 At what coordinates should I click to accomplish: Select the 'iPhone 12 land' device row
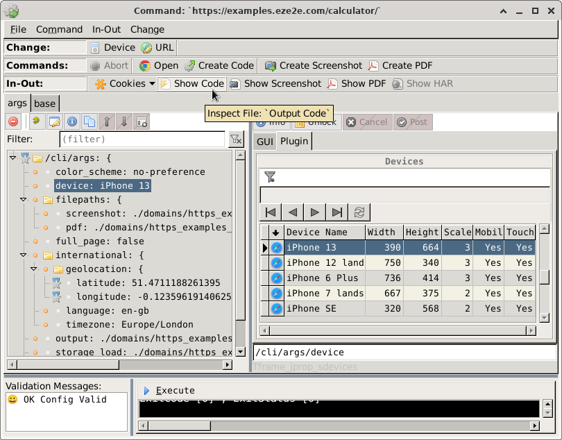(x=398, y=263)
